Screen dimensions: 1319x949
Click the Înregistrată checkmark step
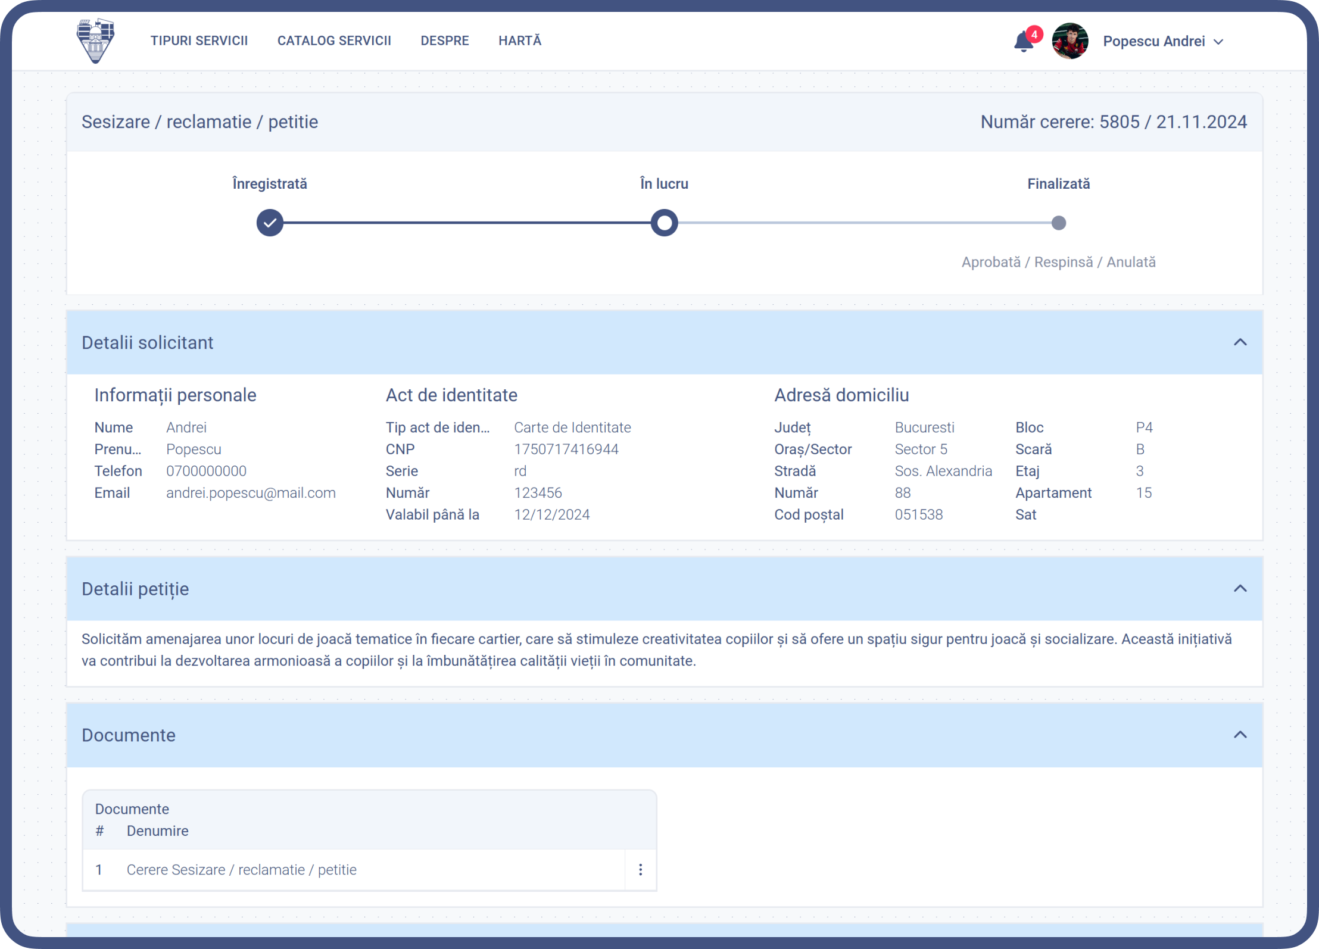pos(270,223)
